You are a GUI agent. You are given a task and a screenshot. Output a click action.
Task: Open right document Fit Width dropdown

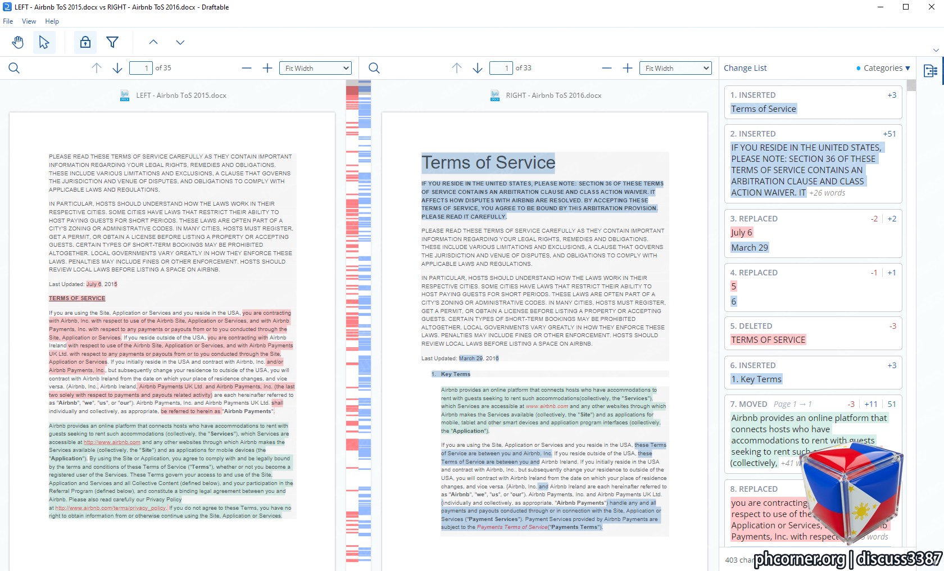(675, 68)
